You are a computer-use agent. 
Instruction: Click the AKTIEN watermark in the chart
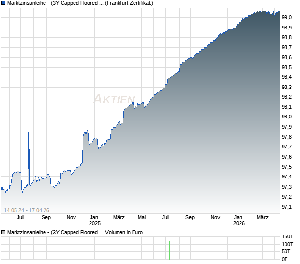tap(113, 100)
